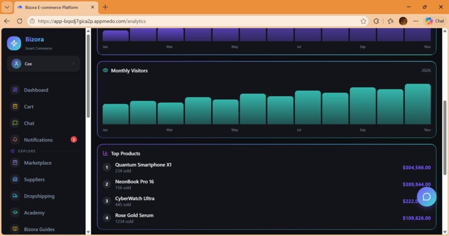Click the sidebar vertical scrollbar thumb

[x=88, y=76]
